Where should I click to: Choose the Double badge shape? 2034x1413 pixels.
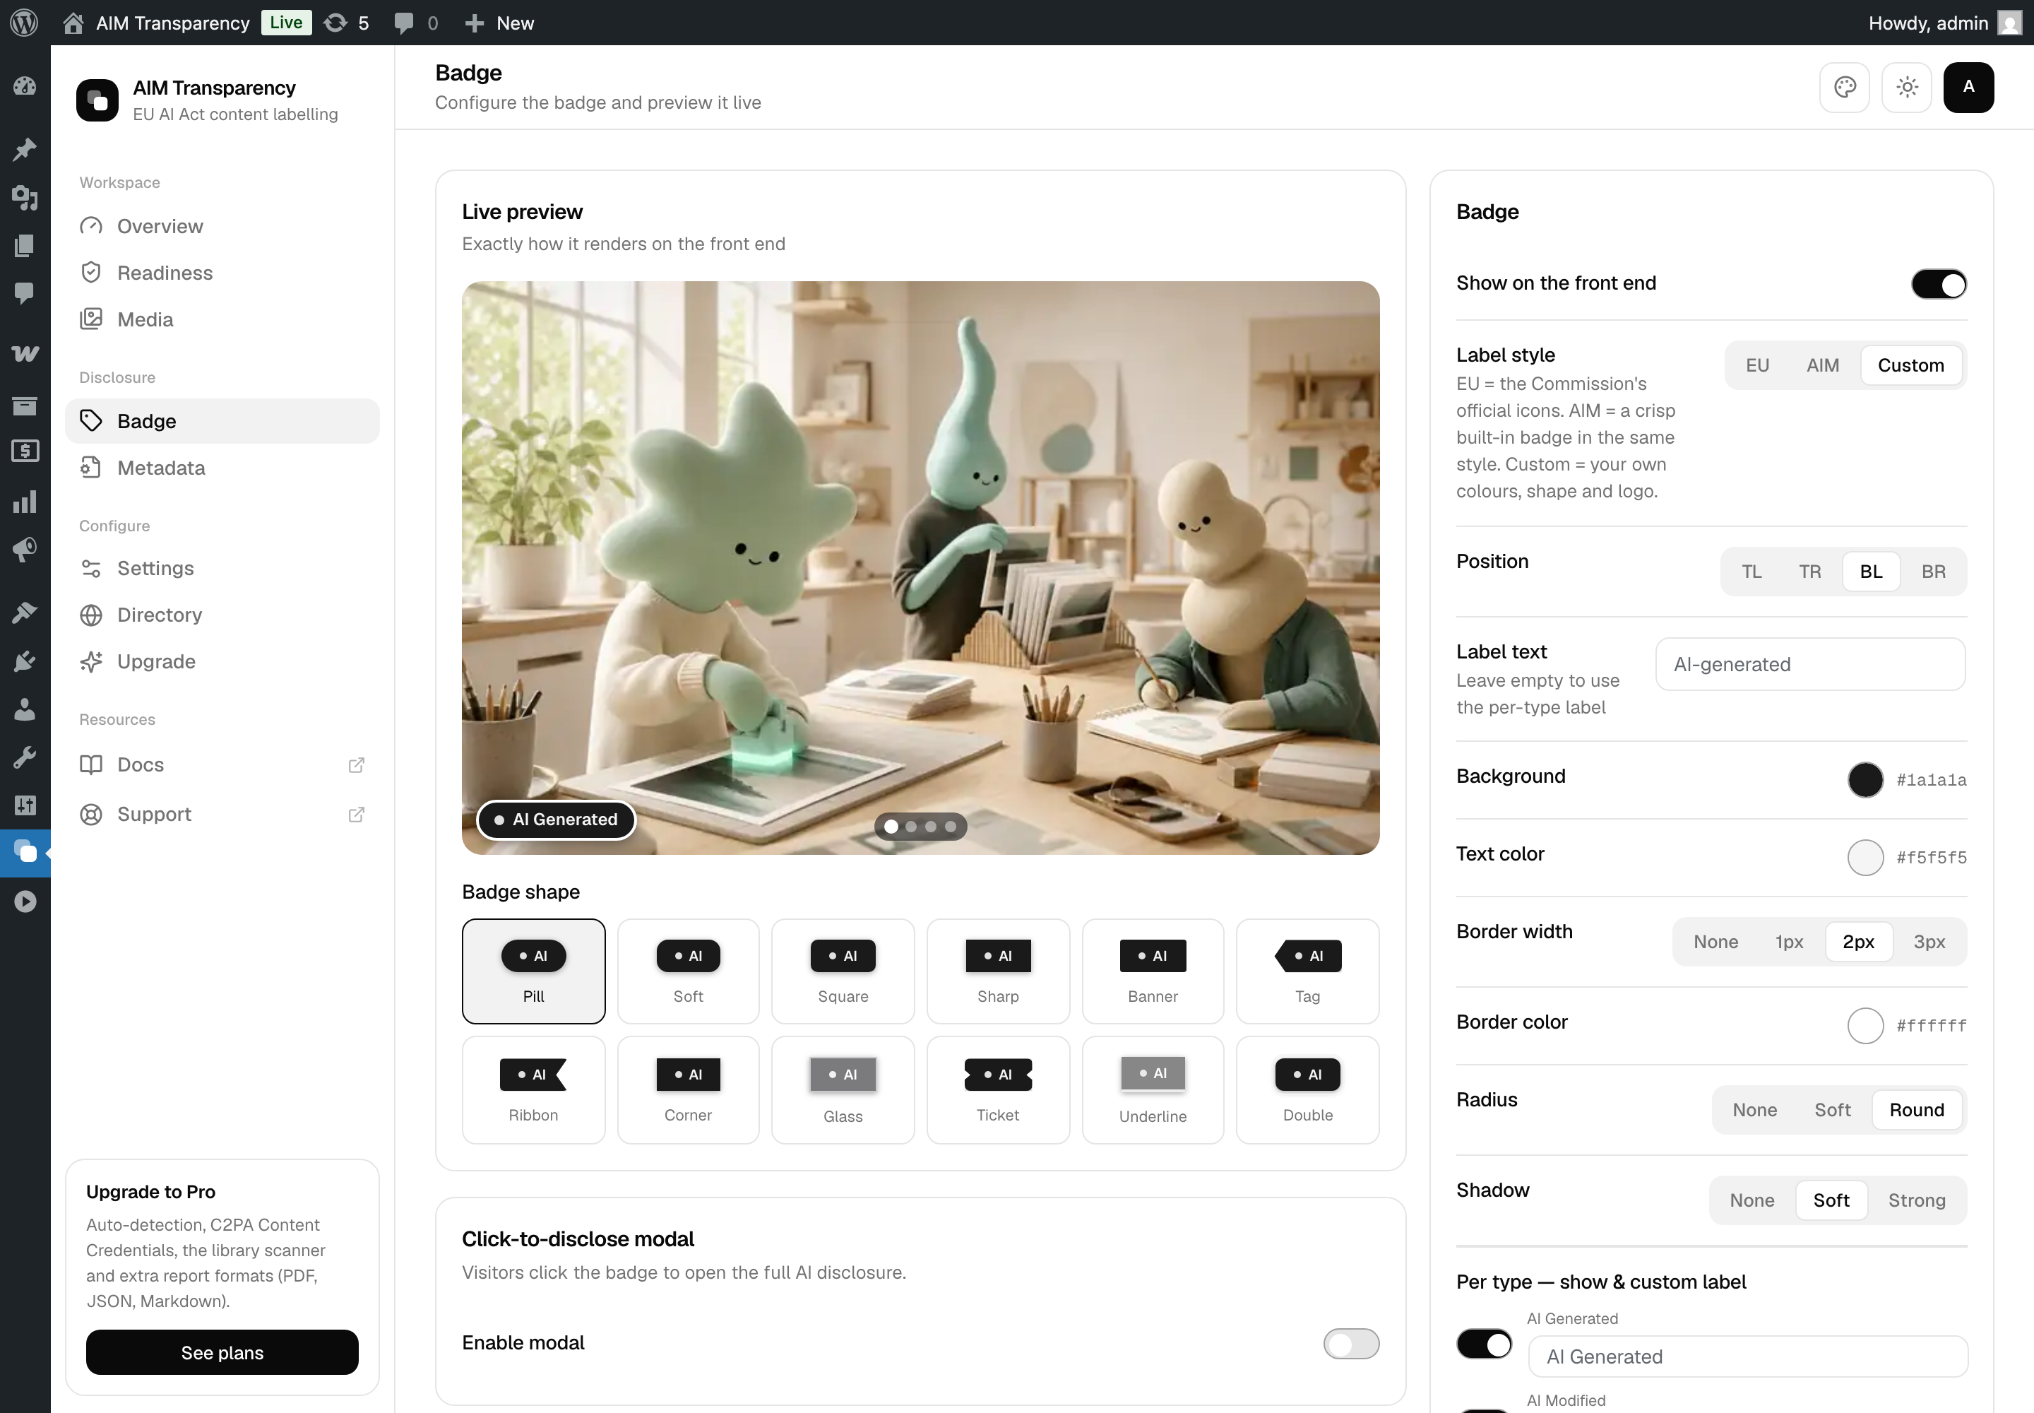point(1307,1090)
